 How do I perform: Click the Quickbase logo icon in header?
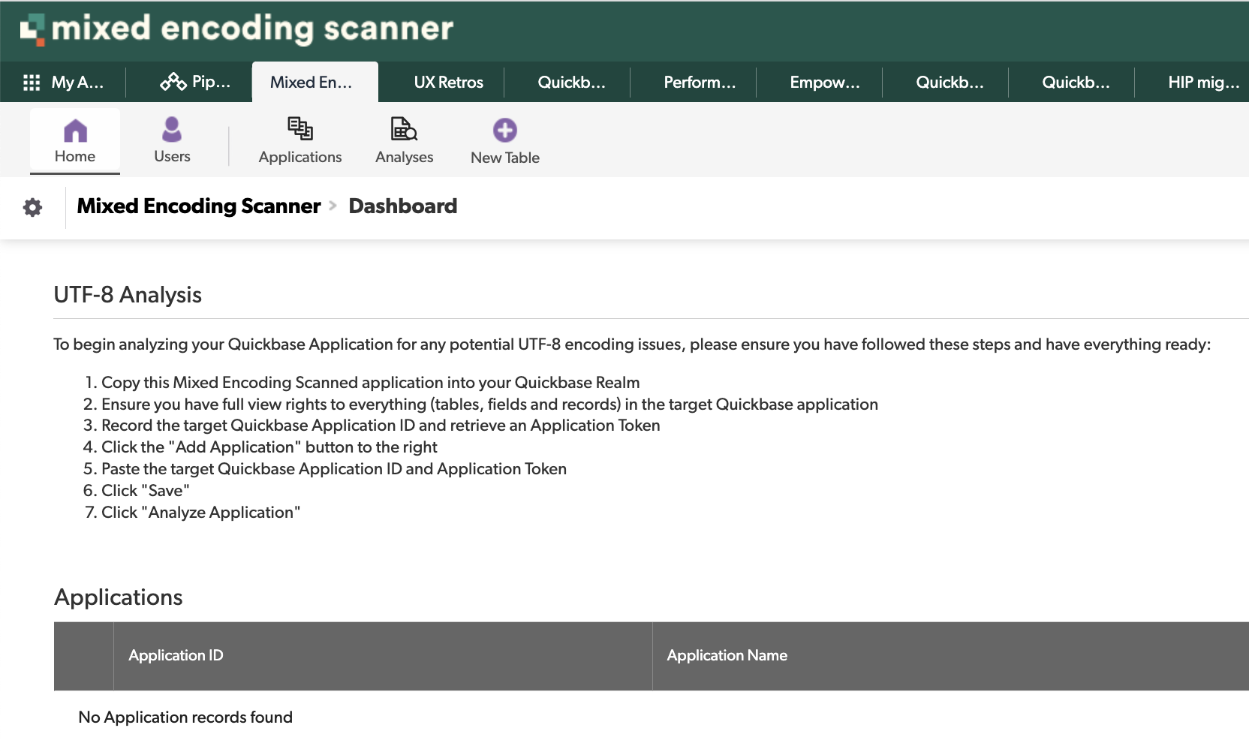(x=32, y=30)
